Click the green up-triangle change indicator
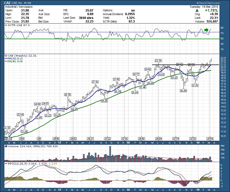The height and width of the screenshot is (192, 230). pos(197,10)
